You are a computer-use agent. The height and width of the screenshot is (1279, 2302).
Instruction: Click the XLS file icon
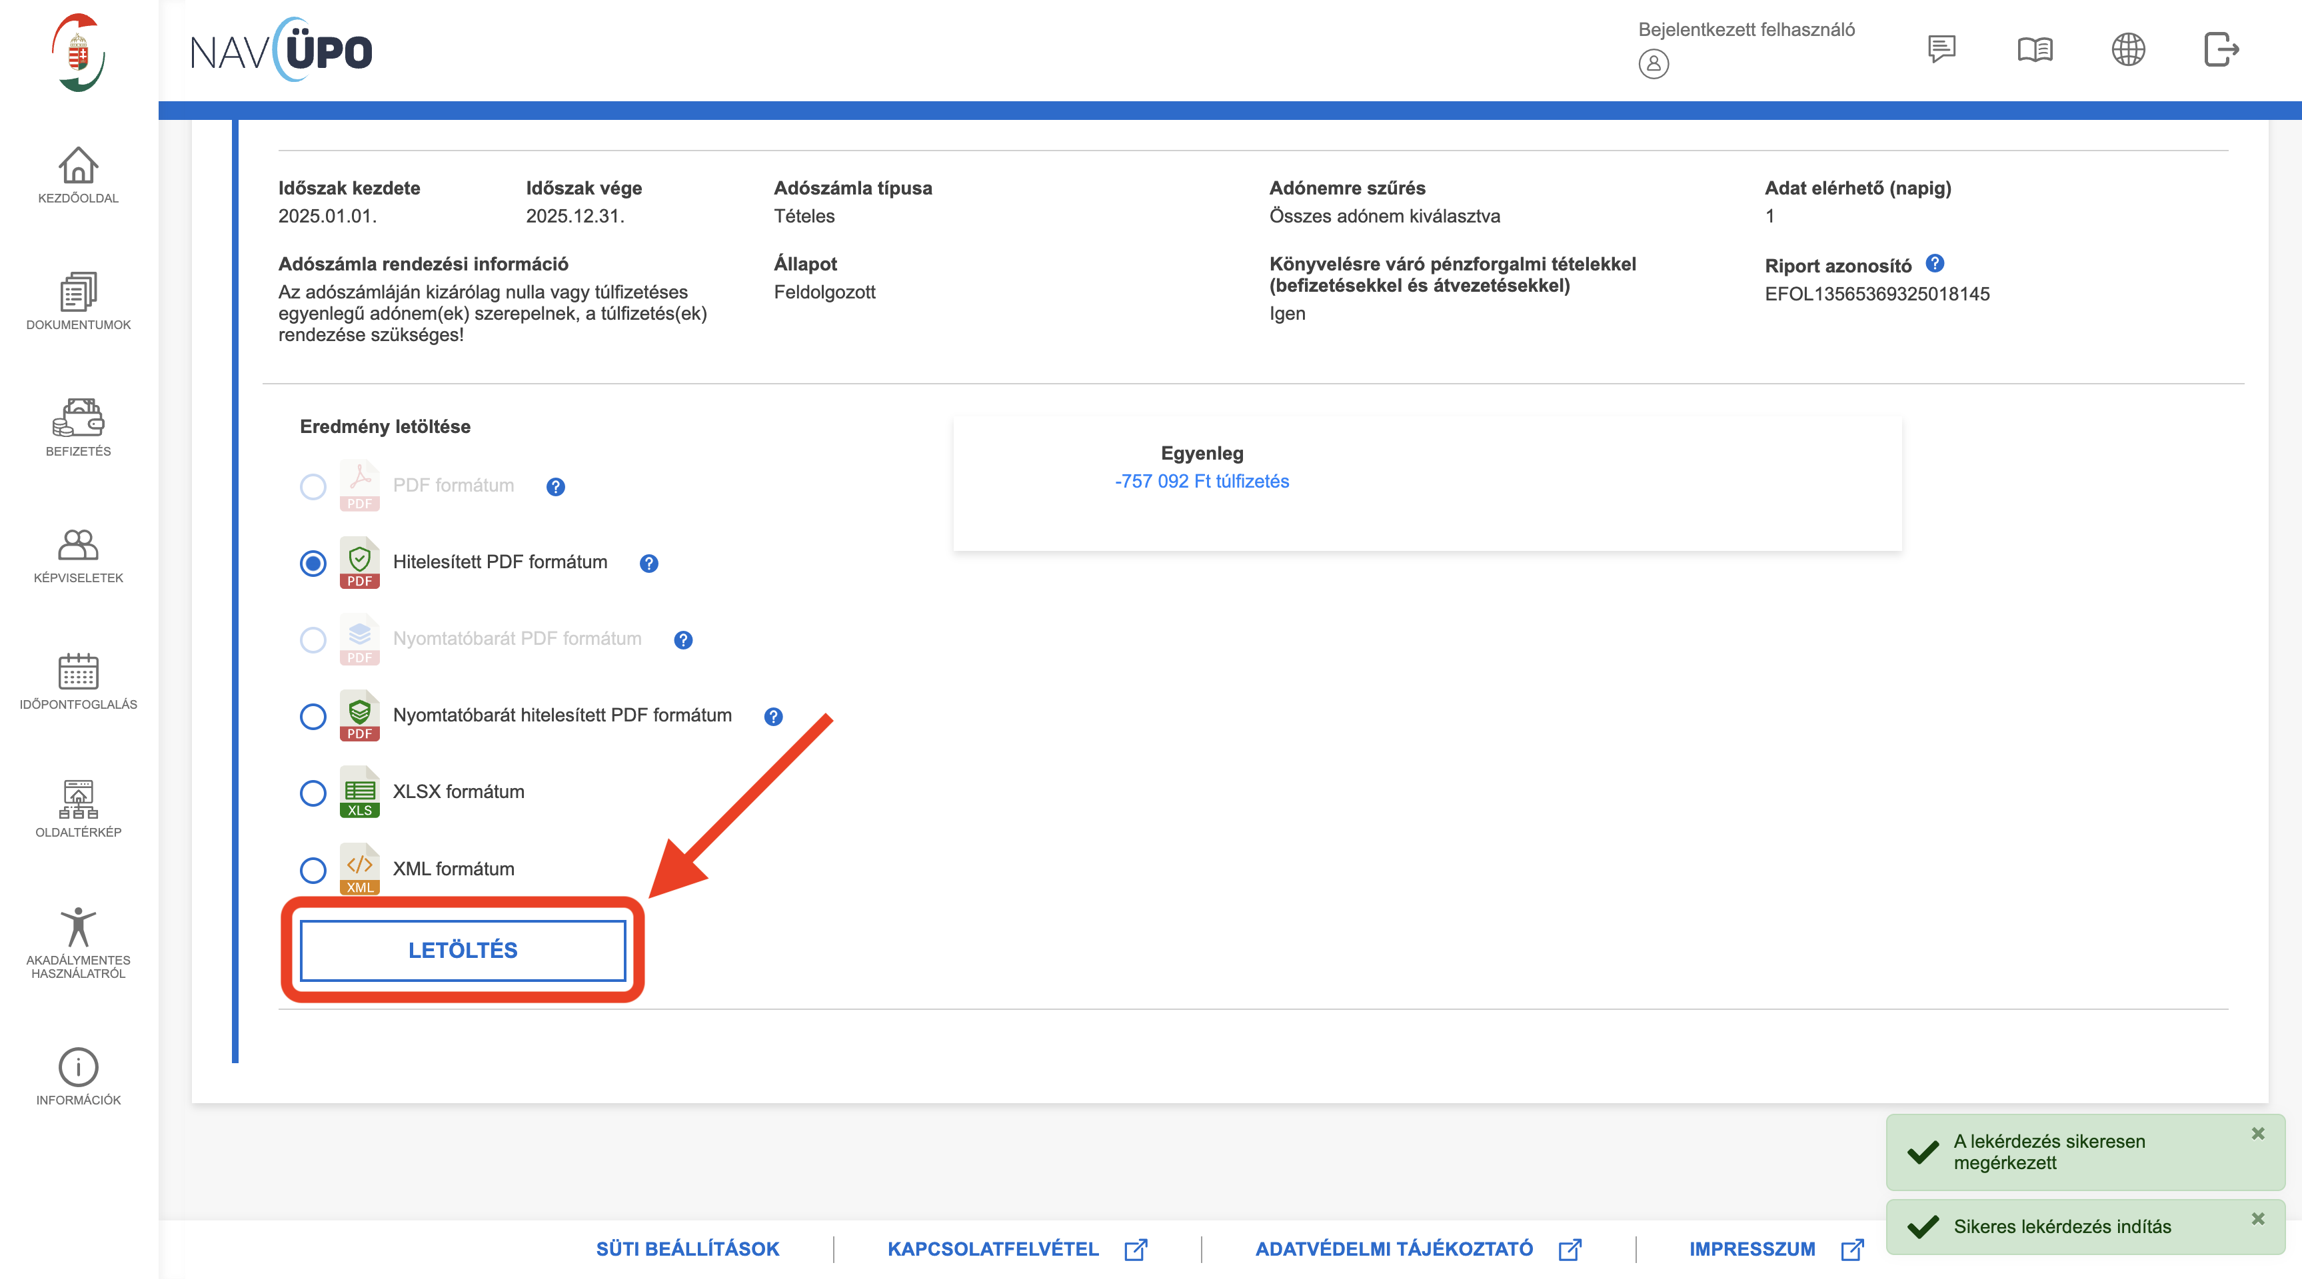[359, 792]
